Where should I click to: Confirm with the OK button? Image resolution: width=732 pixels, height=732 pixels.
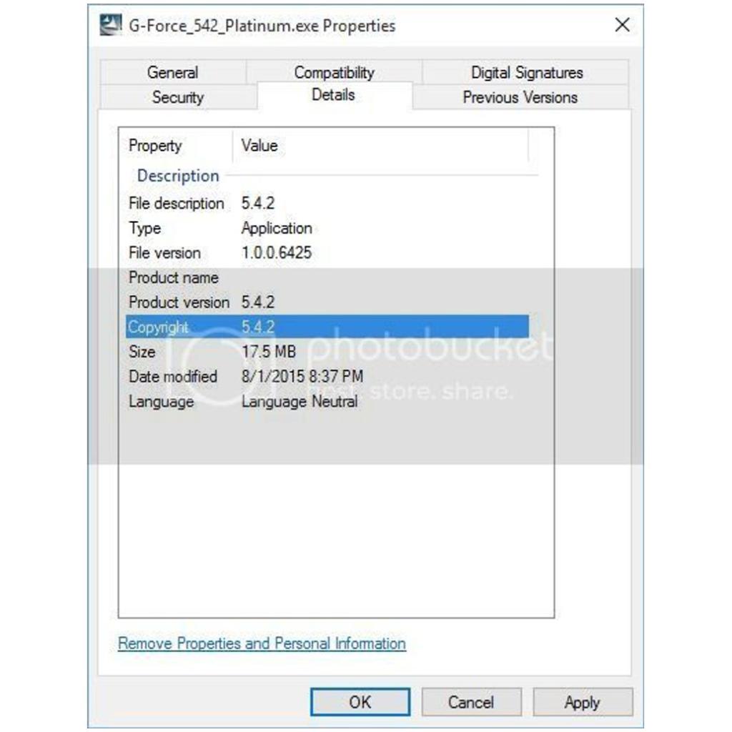tap(360, 702)
